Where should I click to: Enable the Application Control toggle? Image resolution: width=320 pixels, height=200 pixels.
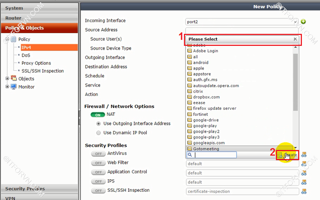click(98, 172)
